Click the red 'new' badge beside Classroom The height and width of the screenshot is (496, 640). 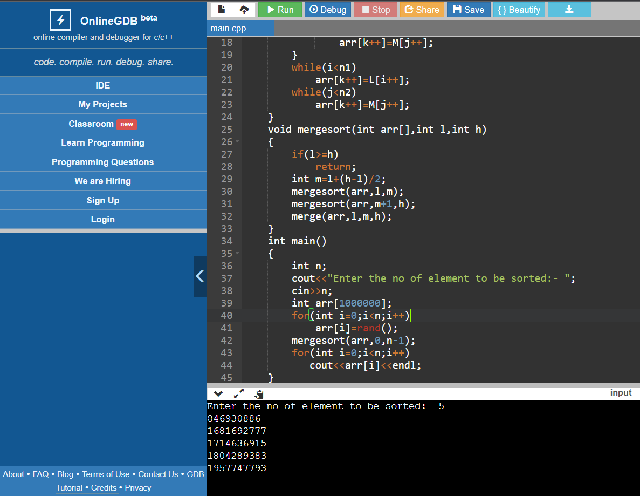[x=127, y=124]
